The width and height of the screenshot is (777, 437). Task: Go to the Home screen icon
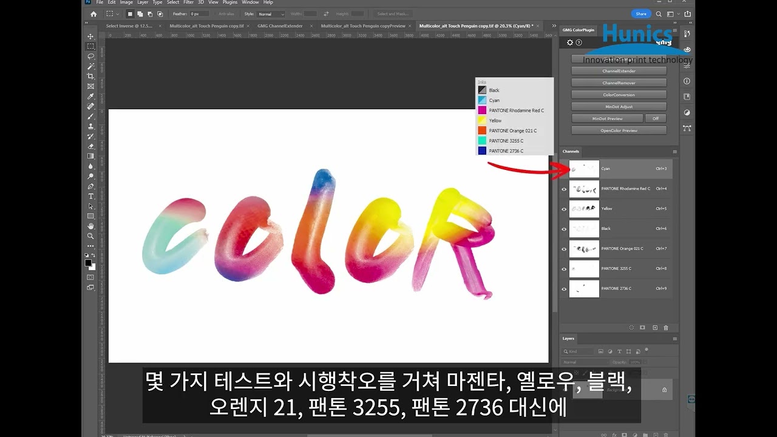pyautogui.click(x=93, y=14)
